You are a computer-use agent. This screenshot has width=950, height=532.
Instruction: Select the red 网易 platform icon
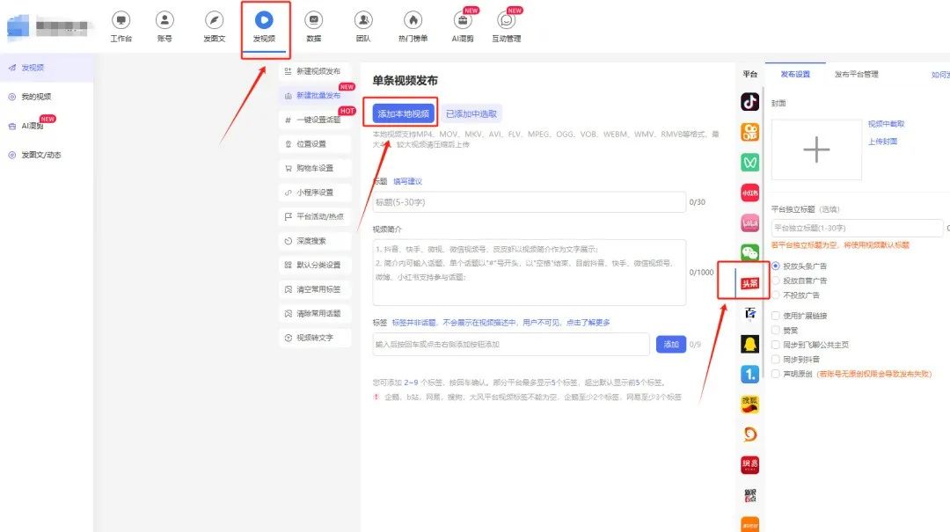(x=750, y=465)
